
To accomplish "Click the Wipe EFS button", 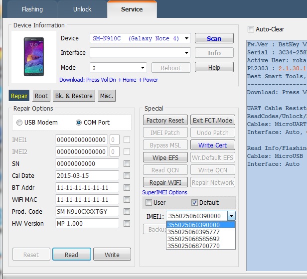I will click(165, 157).
